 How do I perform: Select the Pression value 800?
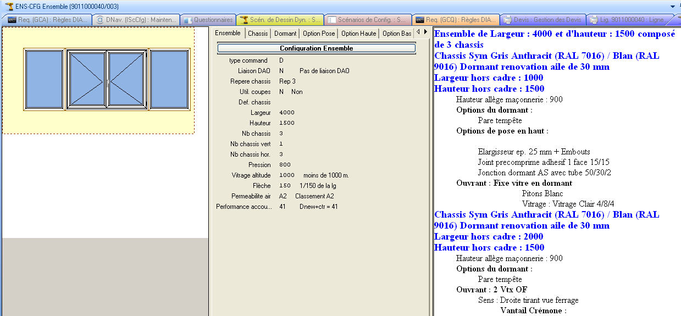point(285,165)
